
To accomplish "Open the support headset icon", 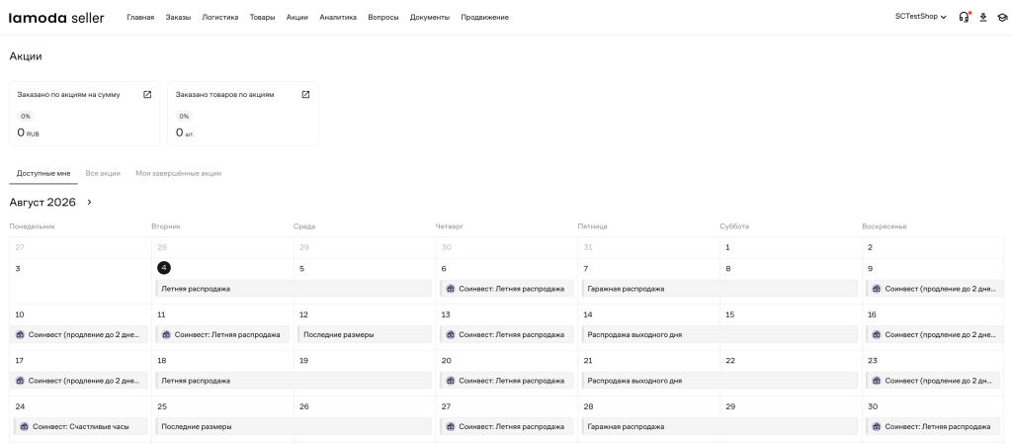I will [965, 18].
